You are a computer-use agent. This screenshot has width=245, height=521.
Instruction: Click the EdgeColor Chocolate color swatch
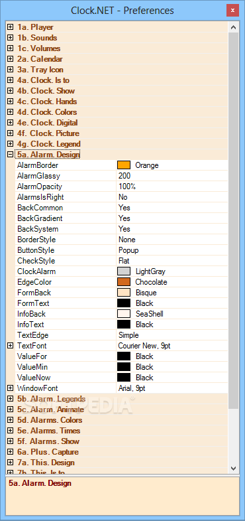124,282
